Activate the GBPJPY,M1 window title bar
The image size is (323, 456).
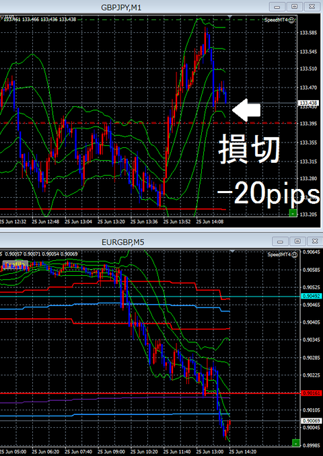121,7
